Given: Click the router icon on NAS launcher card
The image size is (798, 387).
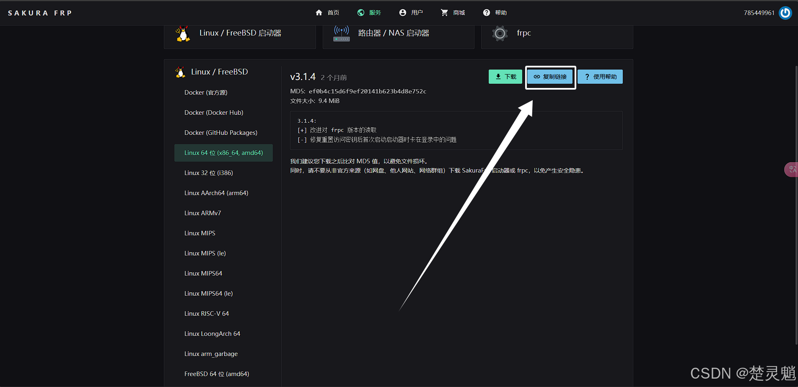Looking at the screenshot, I should pyautogui.click(x=342, y=34).
